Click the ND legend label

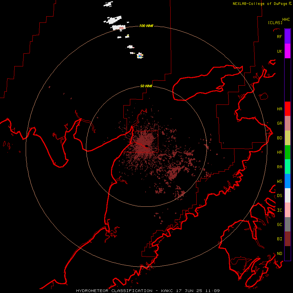tap(279, 253)
